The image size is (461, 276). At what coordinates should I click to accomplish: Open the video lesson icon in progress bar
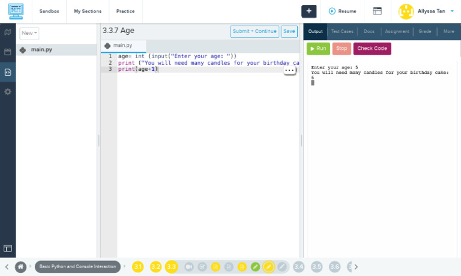pyautogui.click(x=188, y=266)
